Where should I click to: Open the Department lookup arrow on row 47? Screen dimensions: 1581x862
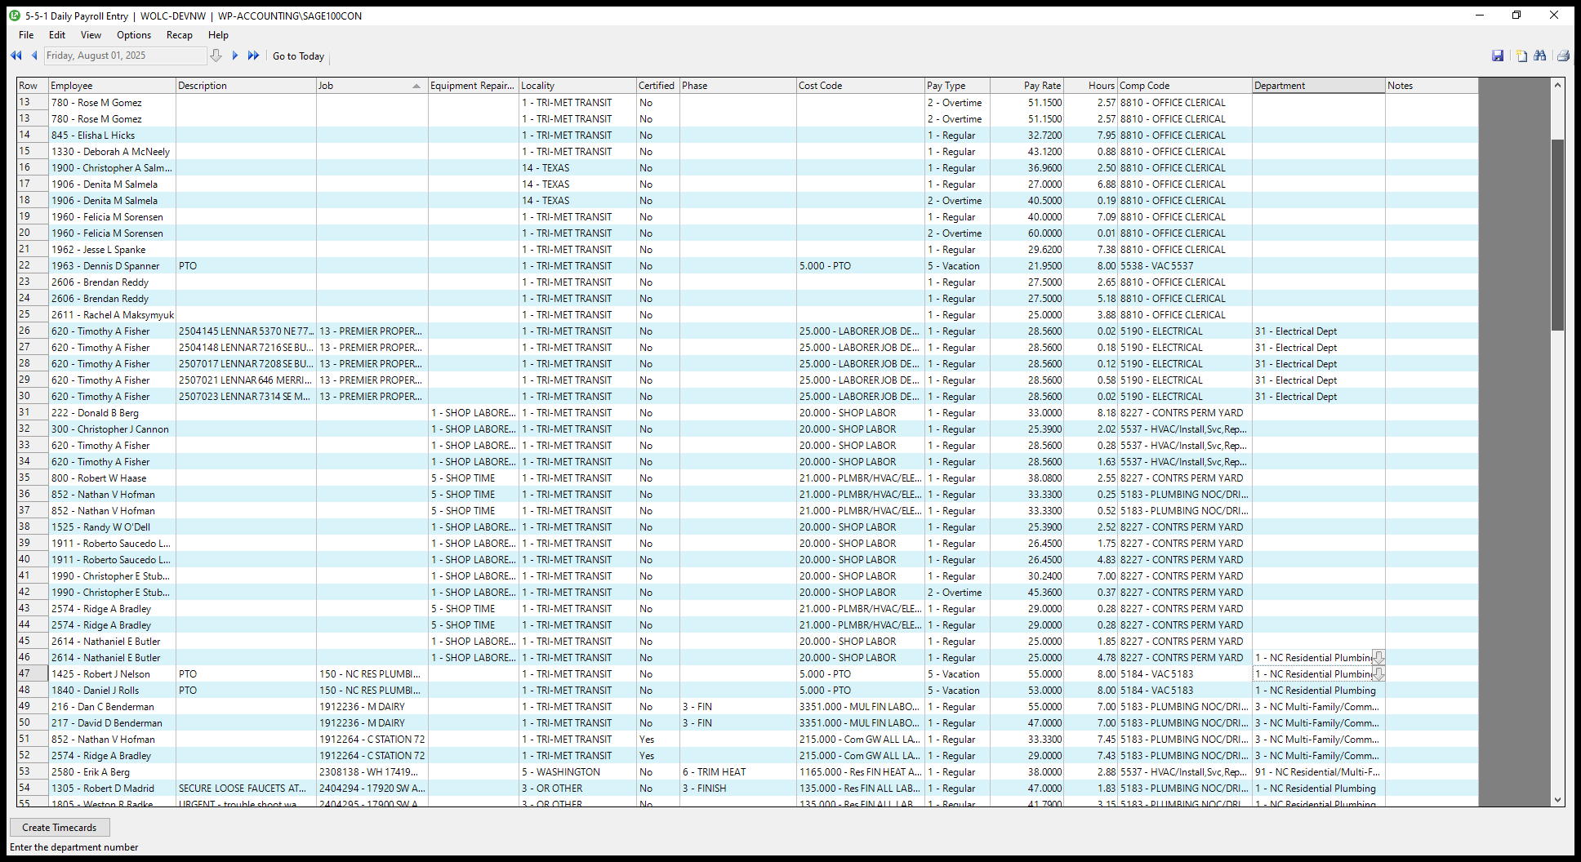click(x=1378, y=674)
